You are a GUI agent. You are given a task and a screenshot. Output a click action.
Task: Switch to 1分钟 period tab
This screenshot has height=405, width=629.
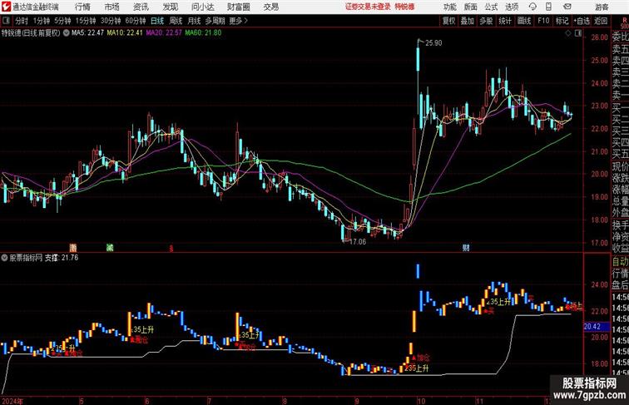(x=42, y=21)
